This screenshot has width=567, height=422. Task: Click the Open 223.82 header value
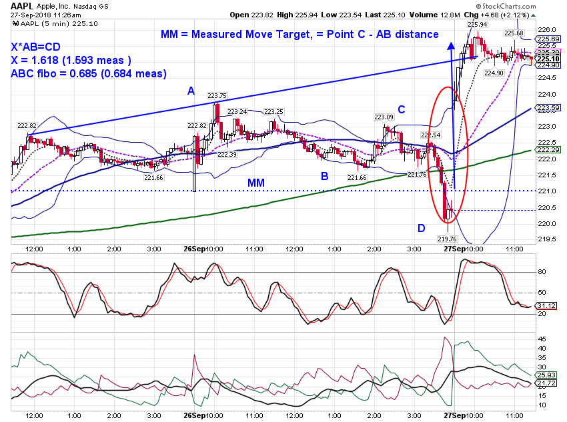pos(252,15)
